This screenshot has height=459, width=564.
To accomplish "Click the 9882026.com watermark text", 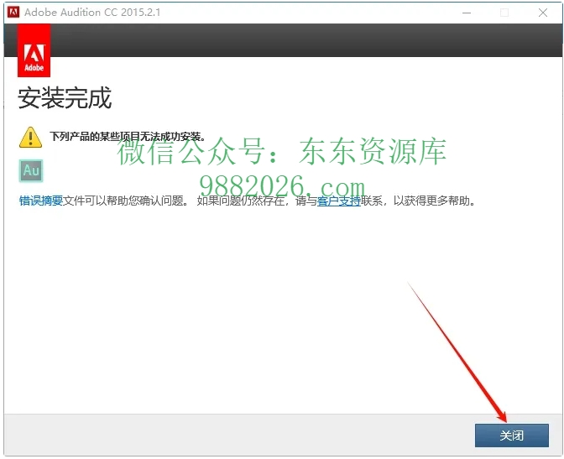I will 282,186.
